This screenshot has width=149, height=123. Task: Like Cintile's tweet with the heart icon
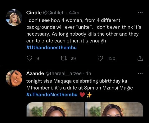point(100,58)
